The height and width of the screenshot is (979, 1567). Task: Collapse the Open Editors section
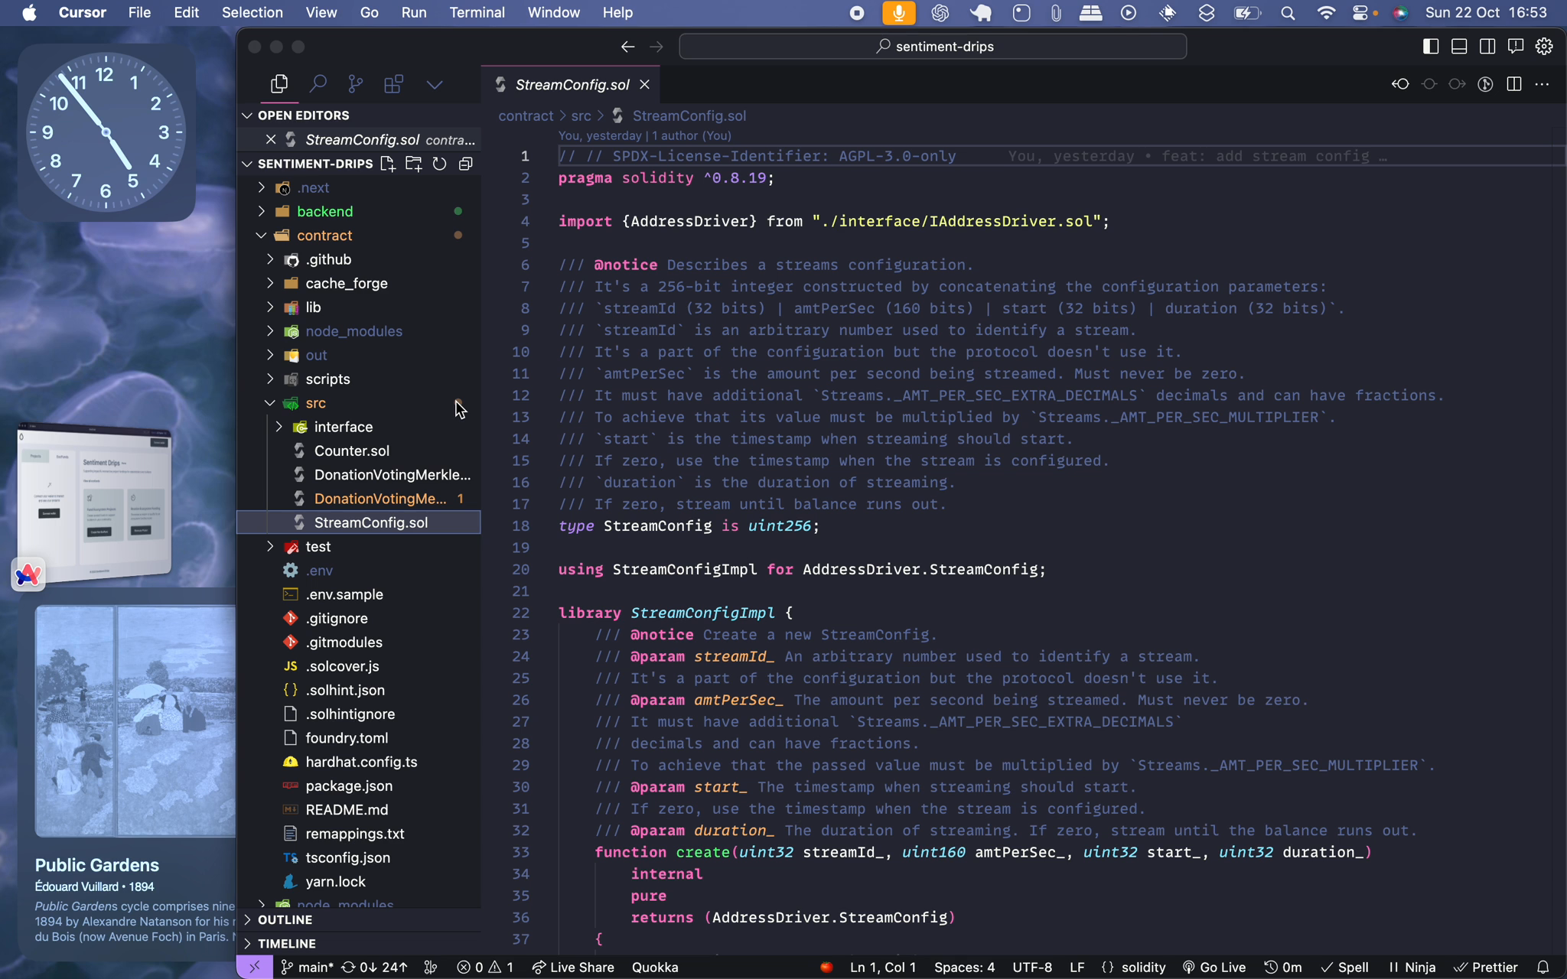247,115
